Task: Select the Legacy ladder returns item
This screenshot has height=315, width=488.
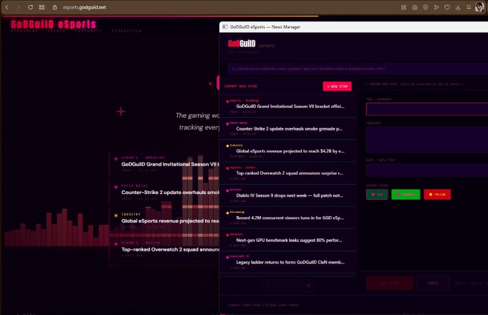Action: tap(288, 262)
